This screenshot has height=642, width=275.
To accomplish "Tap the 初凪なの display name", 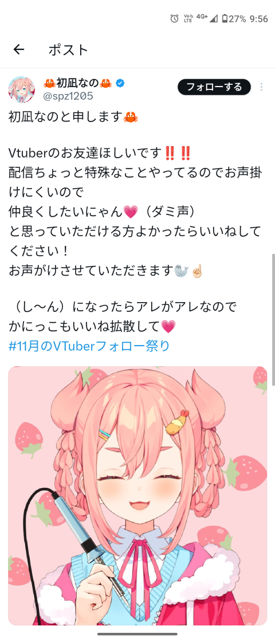I will click(x=77, y=83).
